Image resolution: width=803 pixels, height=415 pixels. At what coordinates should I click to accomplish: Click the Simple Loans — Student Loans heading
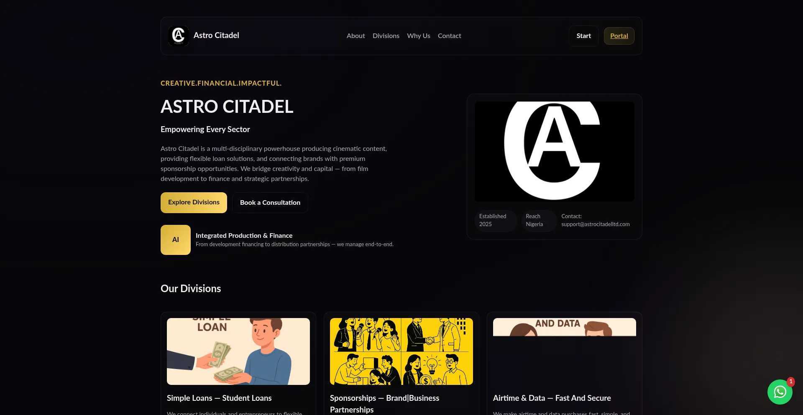click(x=219, y=398)
